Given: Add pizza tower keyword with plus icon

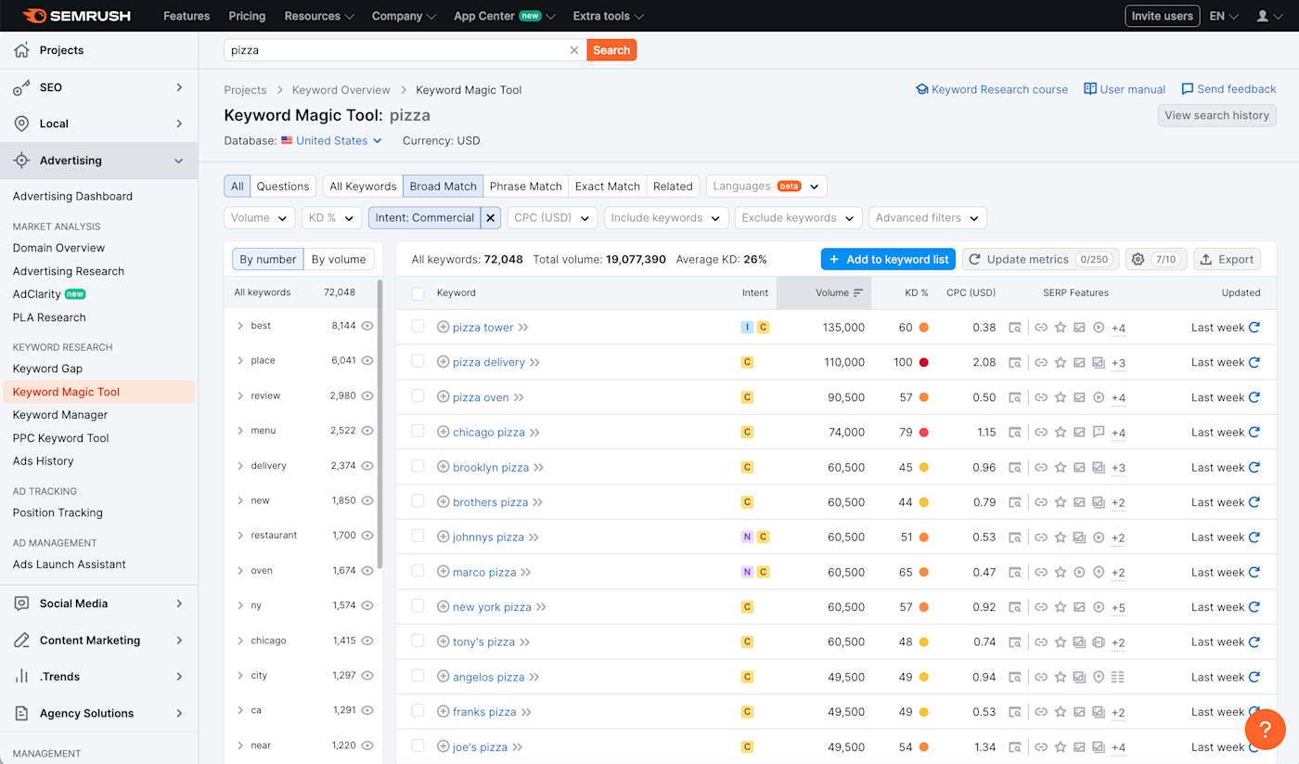Looking at the screenshot, I should [443, 327].
